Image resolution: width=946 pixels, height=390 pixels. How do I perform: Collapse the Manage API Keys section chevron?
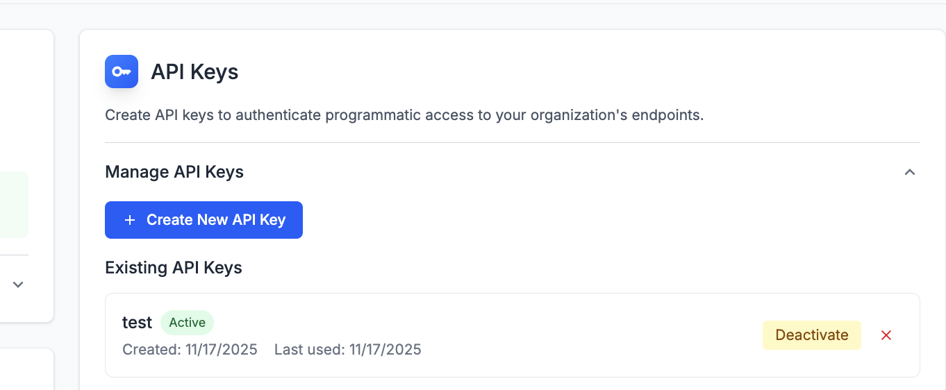[x=910, y=172]
